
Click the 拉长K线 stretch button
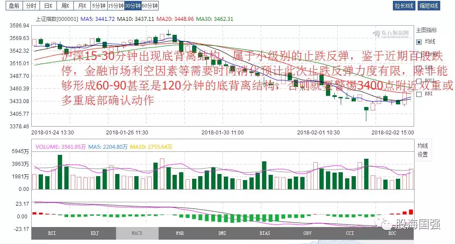click(404, 6)
